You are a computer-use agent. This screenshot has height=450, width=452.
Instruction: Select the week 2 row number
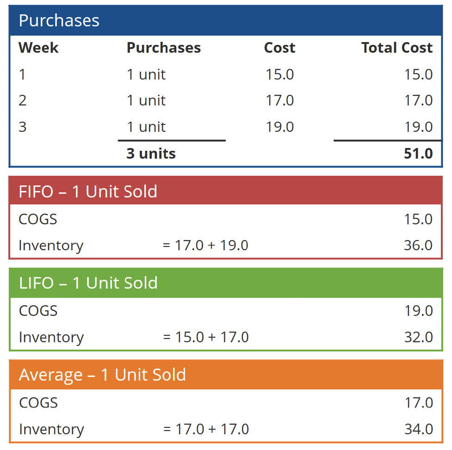(x=23, y=100)
